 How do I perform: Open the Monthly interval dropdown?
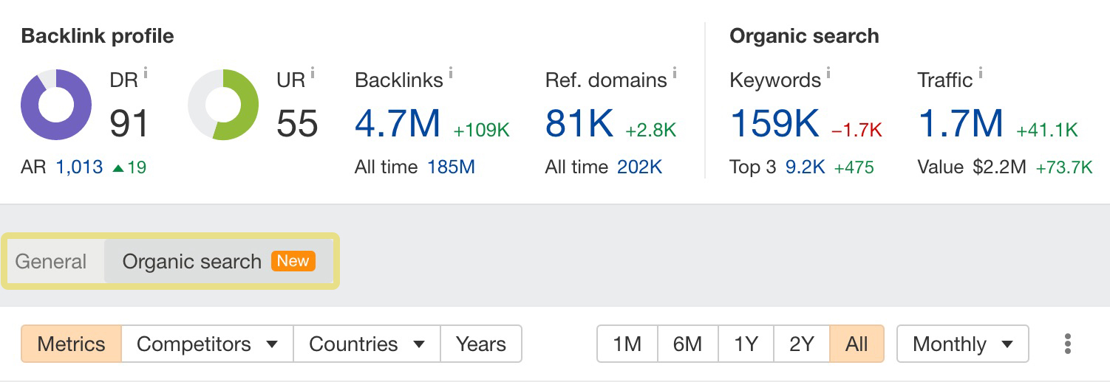[x=962, y=344]
